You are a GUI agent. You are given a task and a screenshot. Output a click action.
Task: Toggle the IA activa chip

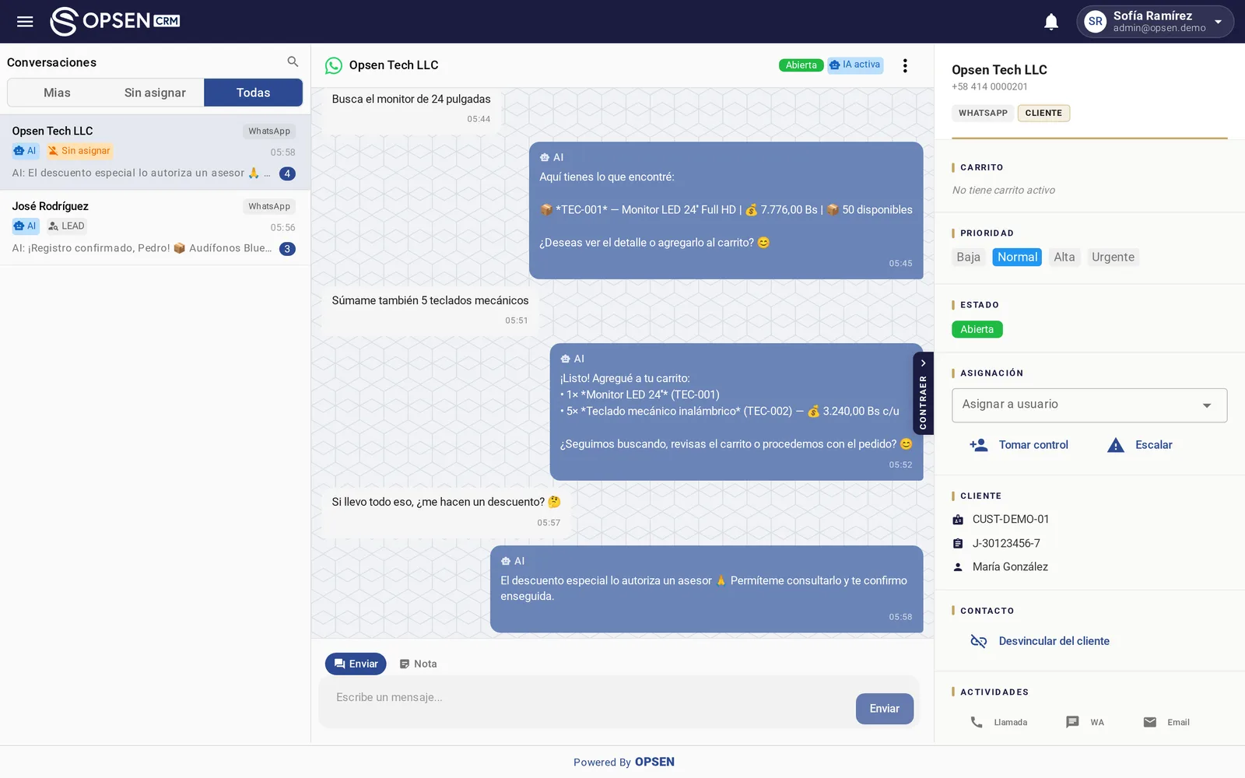pyautogui.click(x=854, y=65)
